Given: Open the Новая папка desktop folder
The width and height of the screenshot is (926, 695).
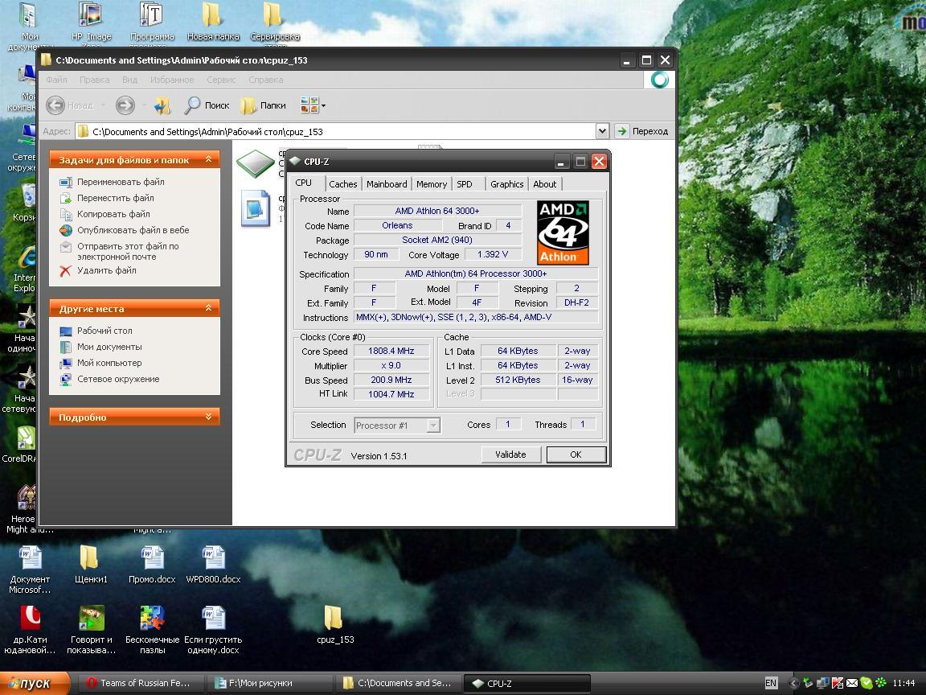Looking at the screenshot, I should 212,23.
